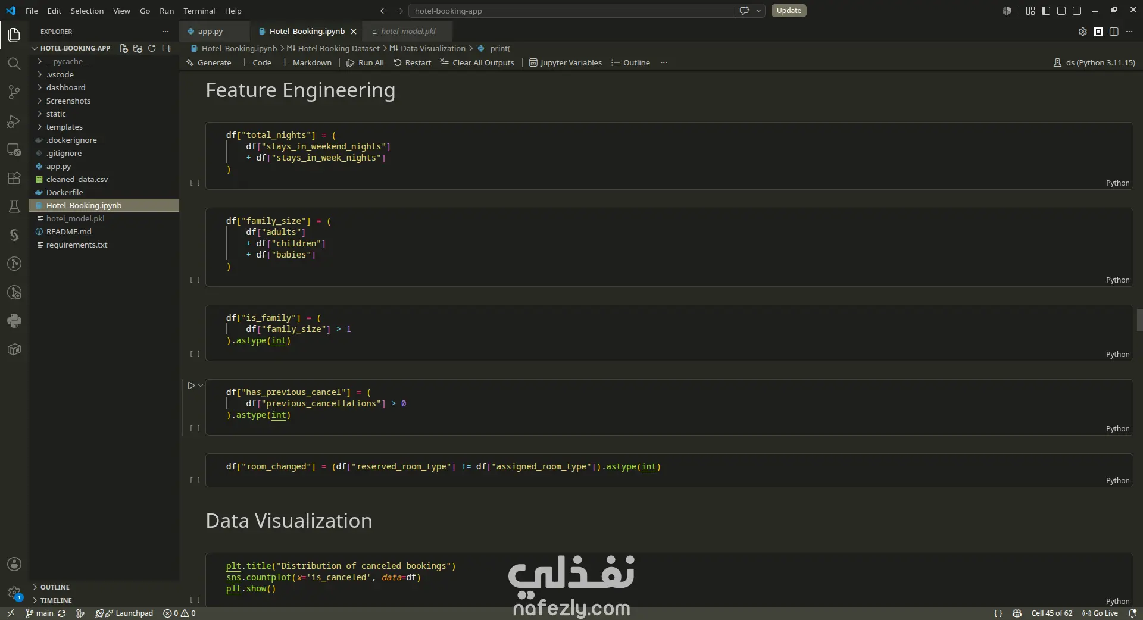Open run options dropdown beside run cell
The image size is (1143, 620).
pyautogui.click(x=201, y=386)
